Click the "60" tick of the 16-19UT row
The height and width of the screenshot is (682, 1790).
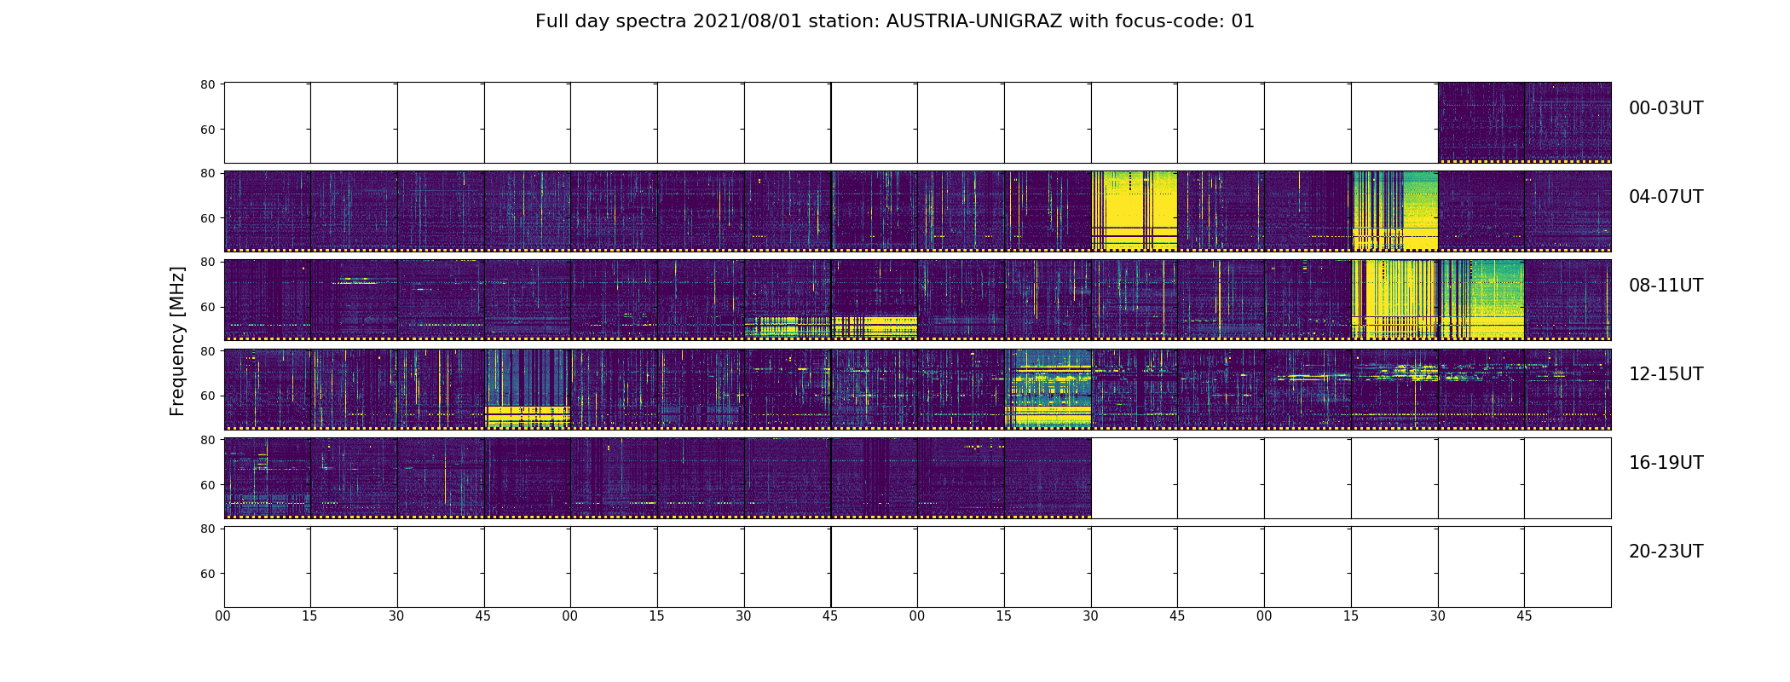click(207, 485)
